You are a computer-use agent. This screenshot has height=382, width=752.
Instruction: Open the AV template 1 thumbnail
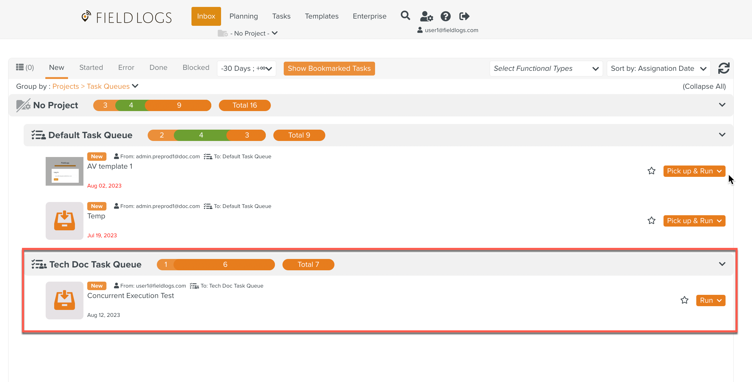[x=64, y=171]
